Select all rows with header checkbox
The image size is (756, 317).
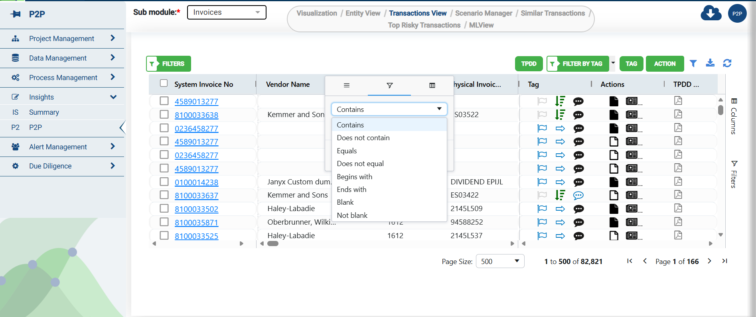[164, 83]
